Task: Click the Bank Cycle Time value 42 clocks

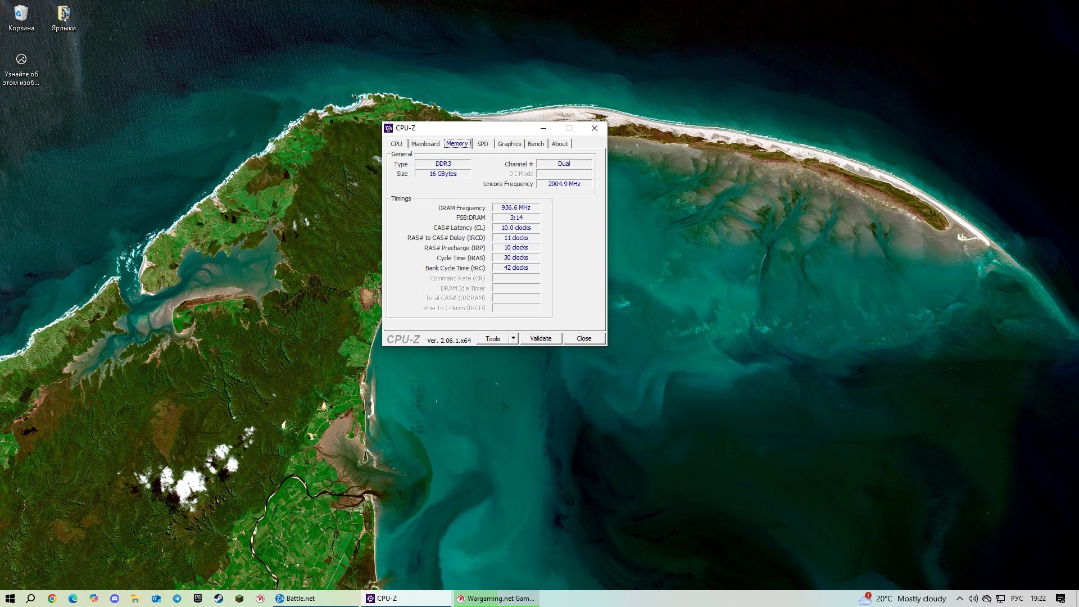Action: click(516, 268)
